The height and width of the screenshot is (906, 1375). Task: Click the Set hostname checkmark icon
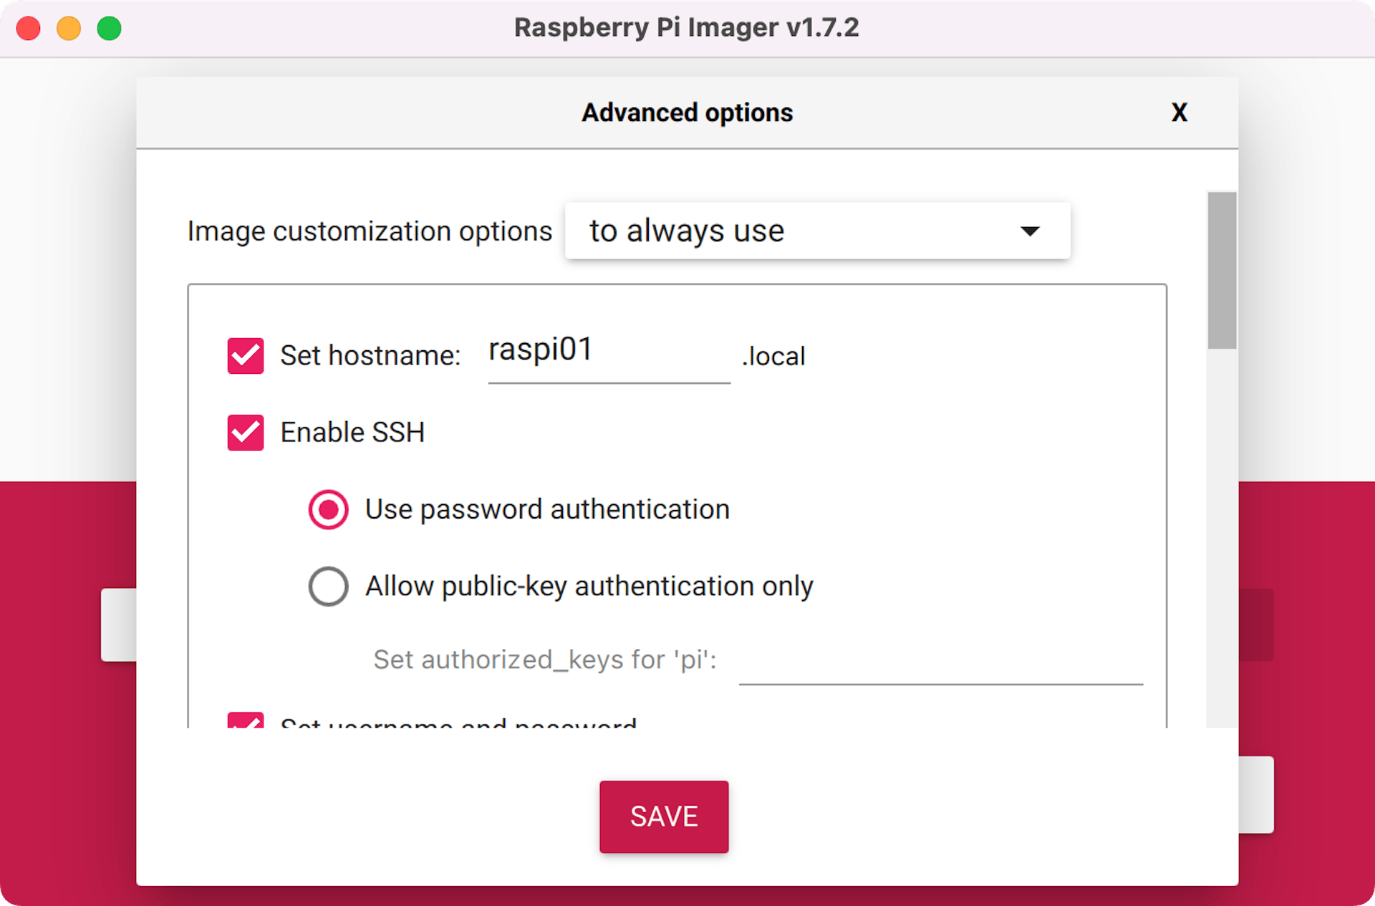245,356
